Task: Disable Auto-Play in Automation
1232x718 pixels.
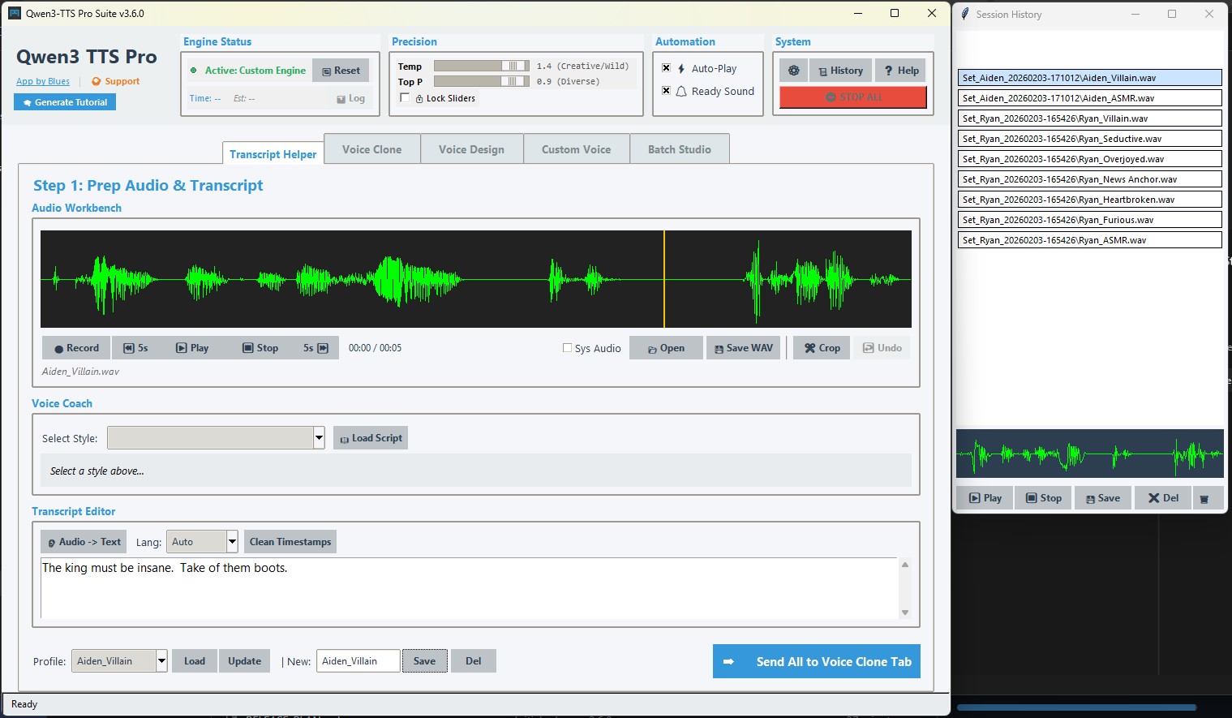Action: coord(667,68)
